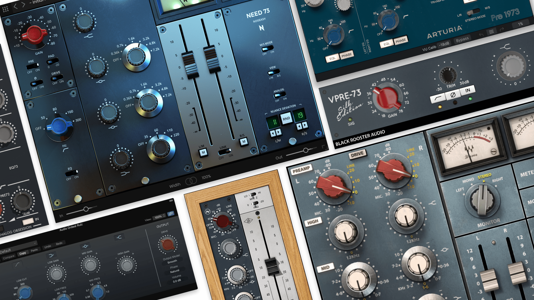Click R/S nuance deviation right arrow
This screenshot has height=300, width=534.
coord(305,125)
